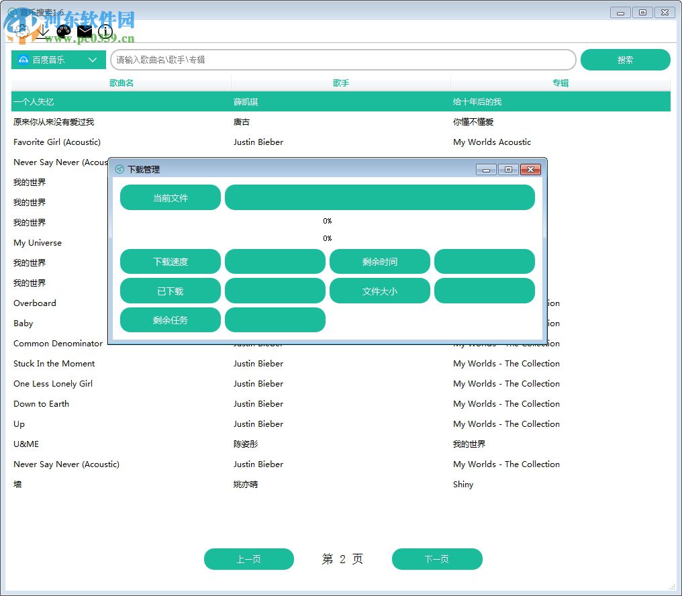This screenshot has width=682, height=596.
Task: Maximize the 音乐搜索 main window
Action: point(642,13)
